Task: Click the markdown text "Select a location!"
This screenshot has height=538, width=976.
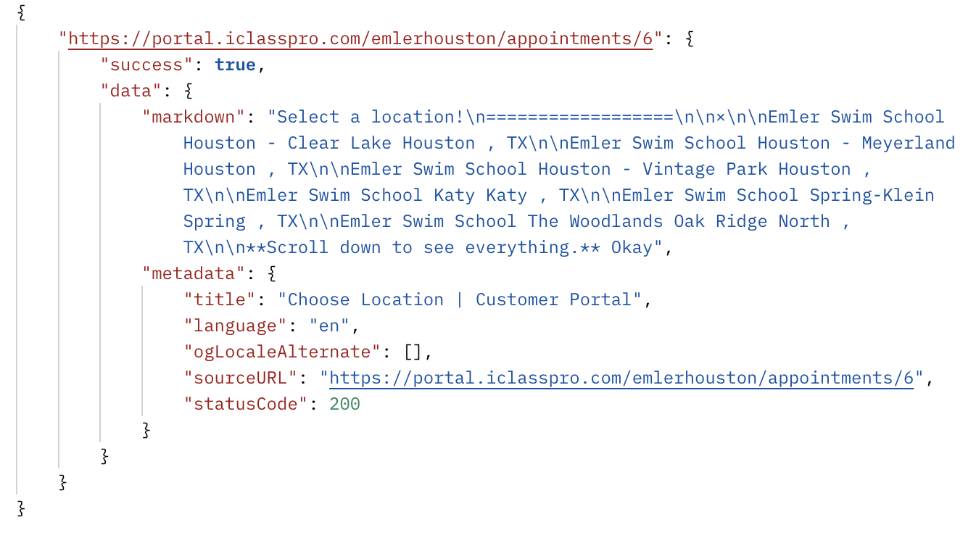Action: click(371, 117)
